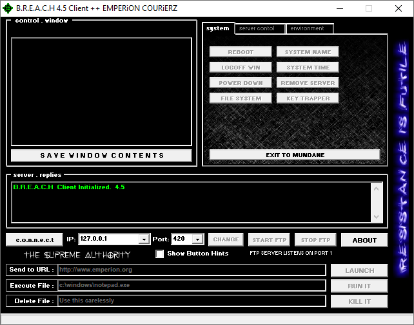
Task: Click SAVE WINDOW CONTENTS button
Action: click(102, 155)
